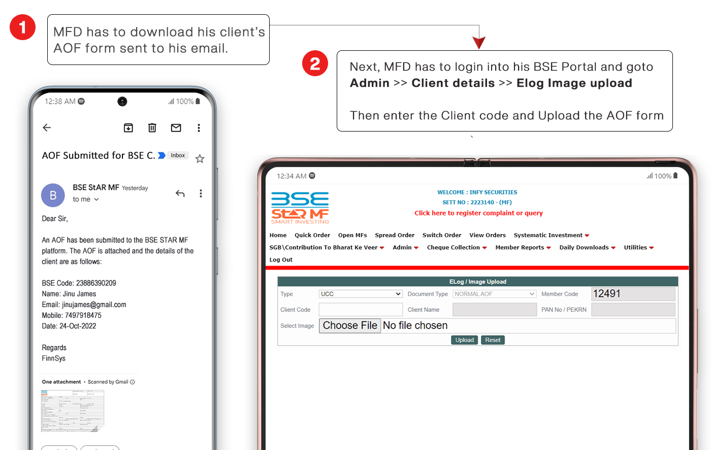
Task: Tap the back arrow in the email app
Action: click(47, 127)
